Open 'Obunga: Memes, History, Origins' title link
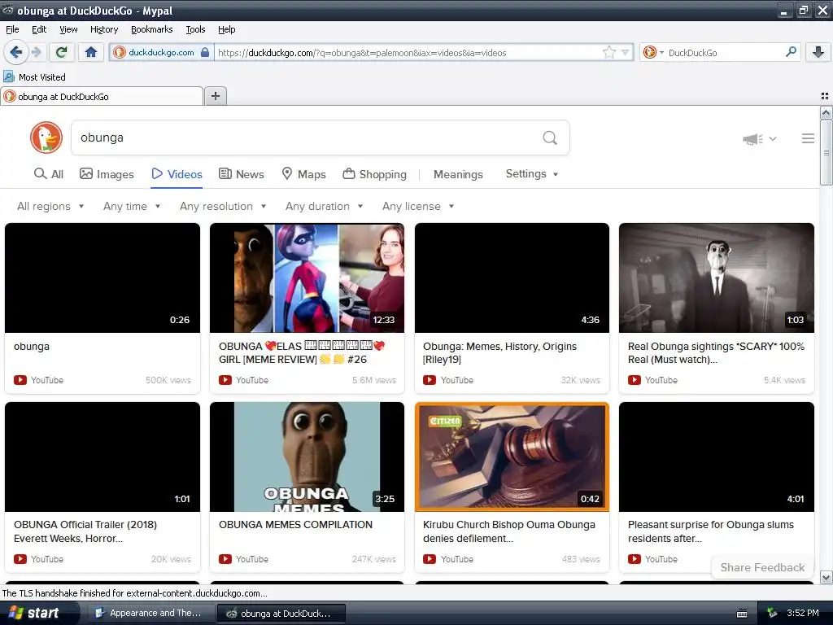 click(499, 353)
